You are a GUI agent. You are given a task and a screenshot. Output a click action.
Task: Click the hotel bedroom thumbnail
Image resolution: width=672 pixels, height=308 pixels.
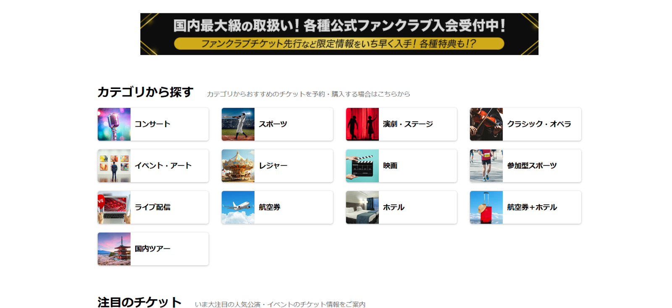[362, 207]
